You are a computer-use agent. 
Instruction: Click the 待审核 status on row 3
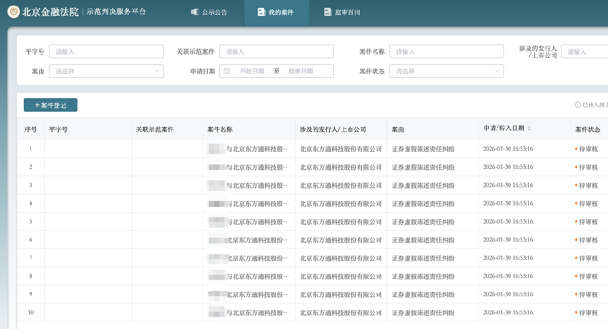[587, 185]
